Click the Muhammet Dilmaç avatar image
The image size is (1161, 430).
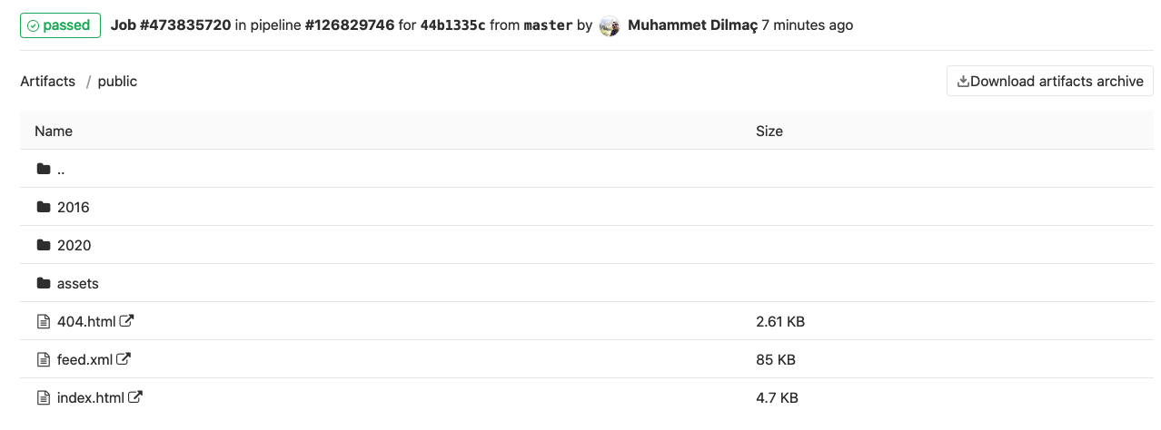click(610, 25)
